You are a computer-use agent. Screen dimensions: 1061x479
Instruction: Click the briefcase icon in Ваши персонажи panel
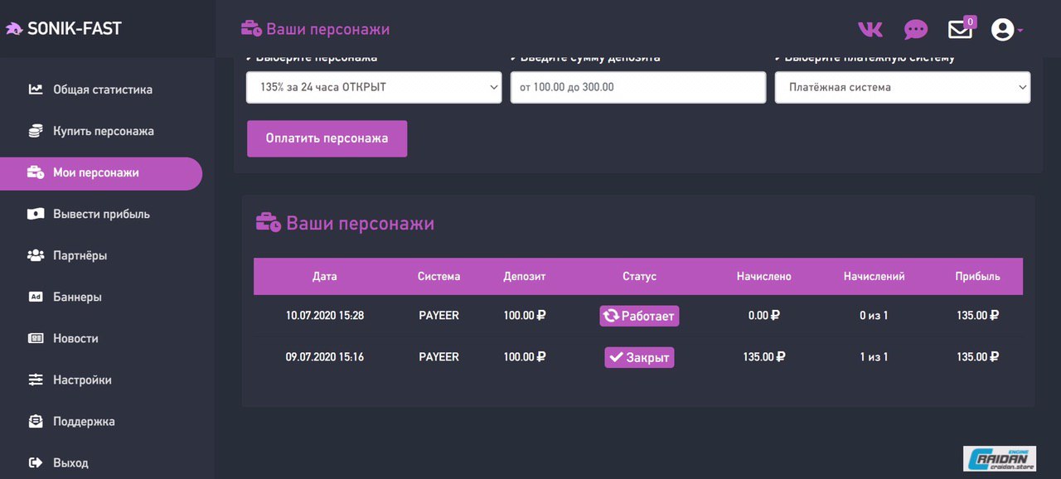[268, 223]
